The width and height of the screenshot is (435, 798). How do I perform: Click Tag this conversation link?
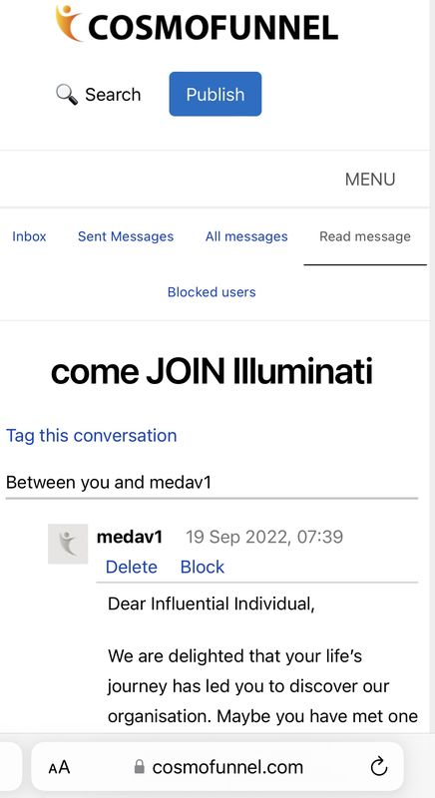(92, 436)
